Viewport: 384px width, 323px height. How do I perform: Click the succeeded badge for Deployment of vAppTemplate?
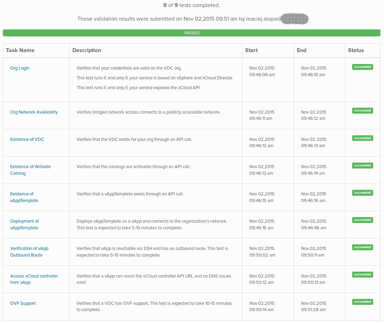click(362, 220)
